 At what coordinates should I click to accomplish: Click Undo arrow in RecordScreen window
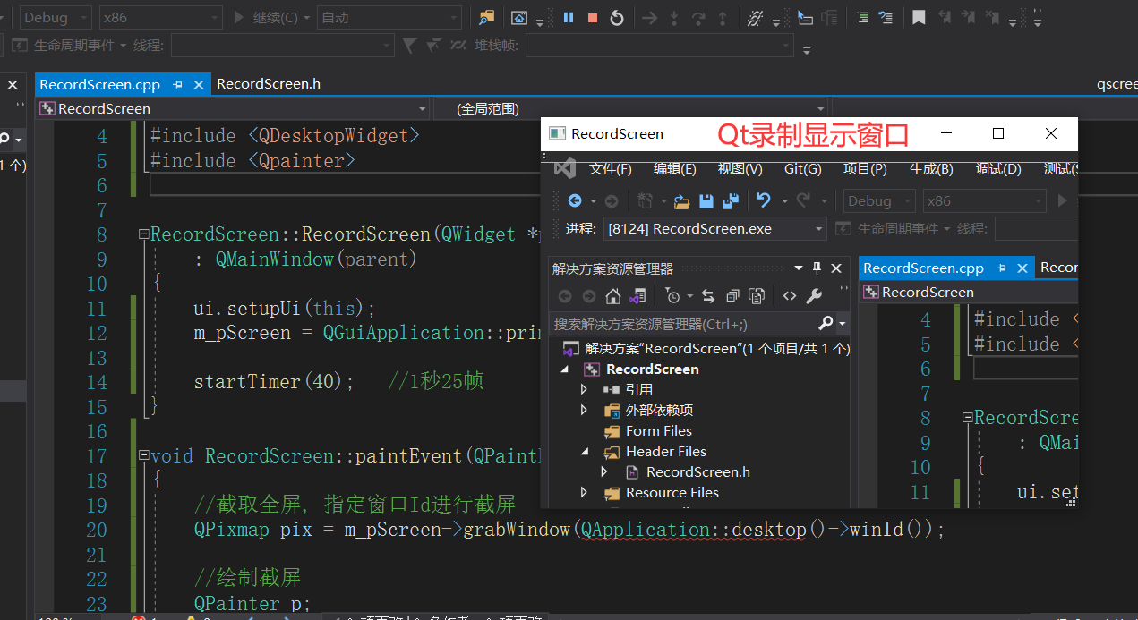[x=763, y=200]
